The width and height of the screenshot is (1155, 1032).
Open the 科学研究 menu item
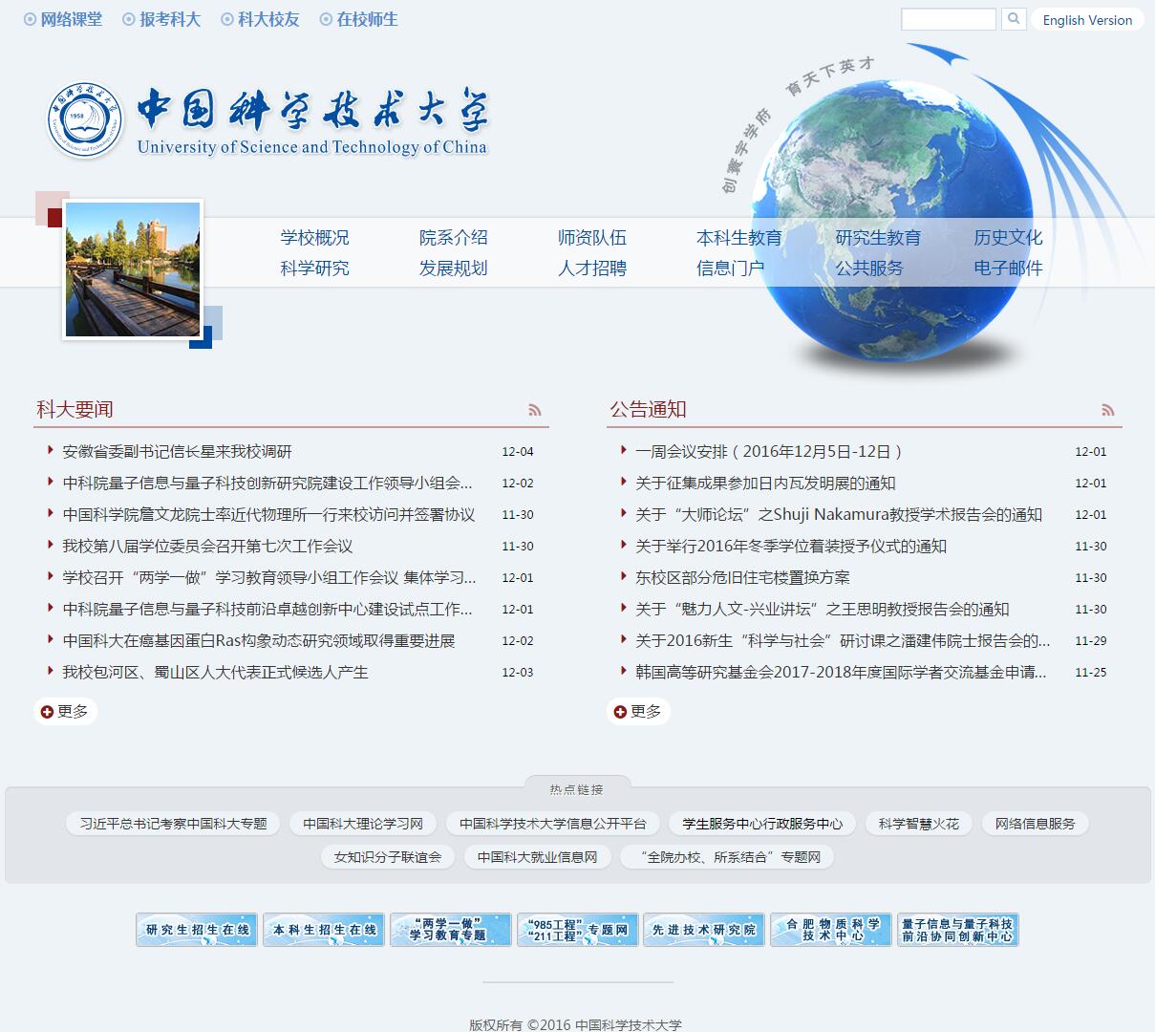(x=315, y=268)
